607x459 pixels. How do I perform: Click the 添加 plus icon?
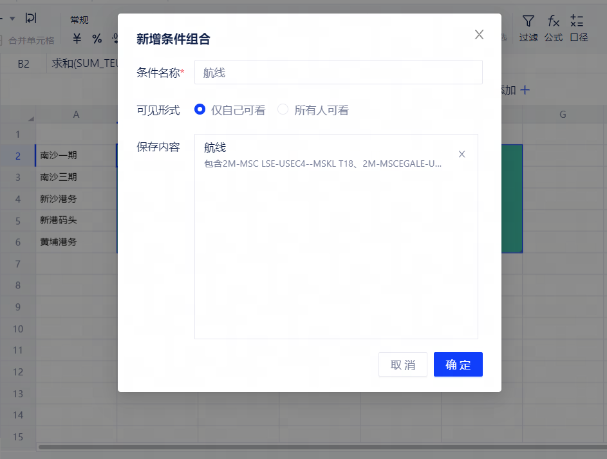(525, 90)
